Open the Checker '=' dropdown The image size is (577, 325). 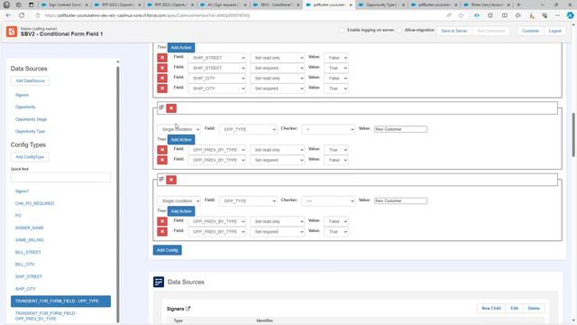[x=328, y=129]
